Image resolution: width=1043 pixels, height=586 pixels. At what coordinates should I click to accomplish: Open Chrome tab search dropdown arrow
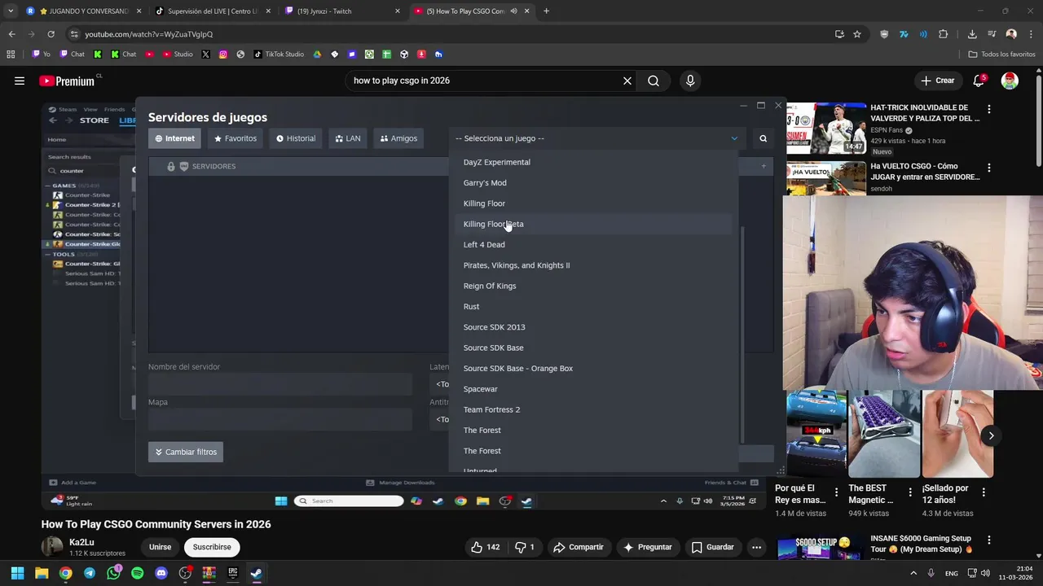(x=11, y=11)
